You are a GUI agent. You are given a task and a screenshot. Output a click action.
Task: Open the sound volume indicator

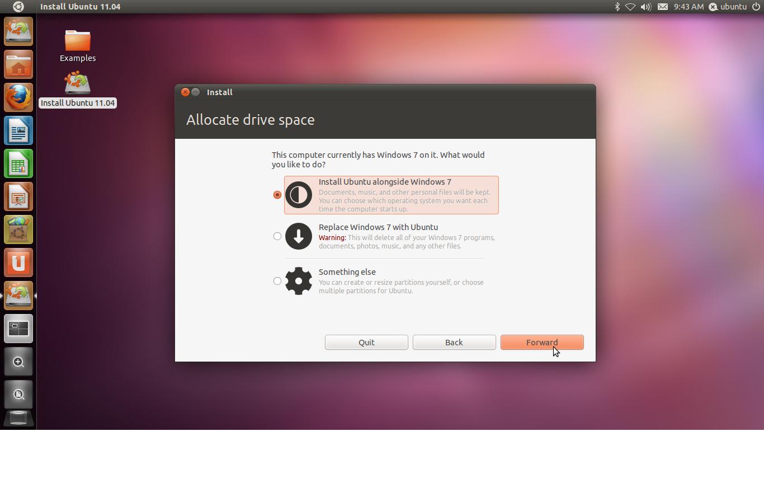click(645, 7)
